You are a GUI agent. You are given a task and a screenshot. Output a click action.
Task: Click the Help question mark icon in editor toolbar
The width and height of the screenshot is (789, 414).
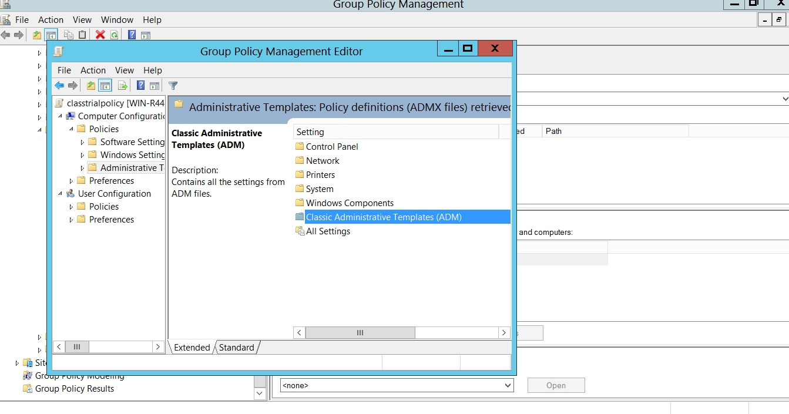coord(140,86)
